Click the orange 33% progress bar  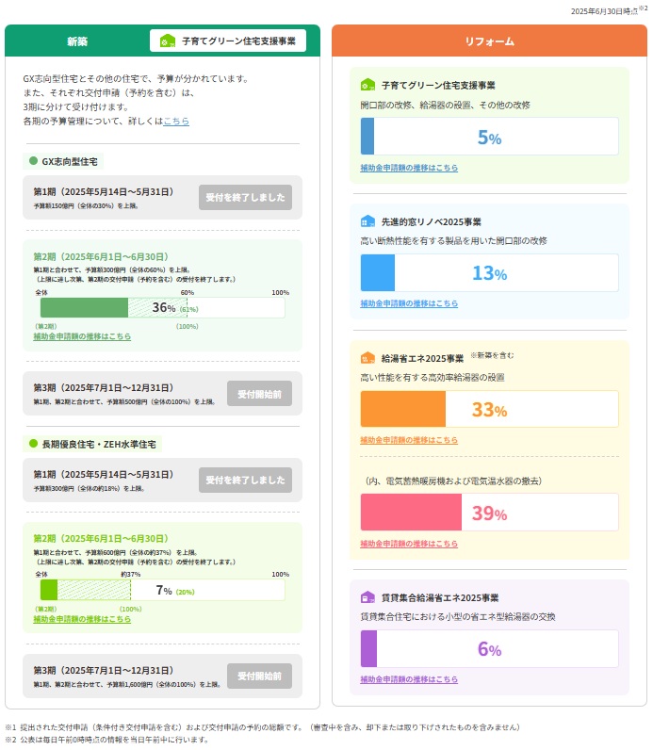click(x=489, y=409)
